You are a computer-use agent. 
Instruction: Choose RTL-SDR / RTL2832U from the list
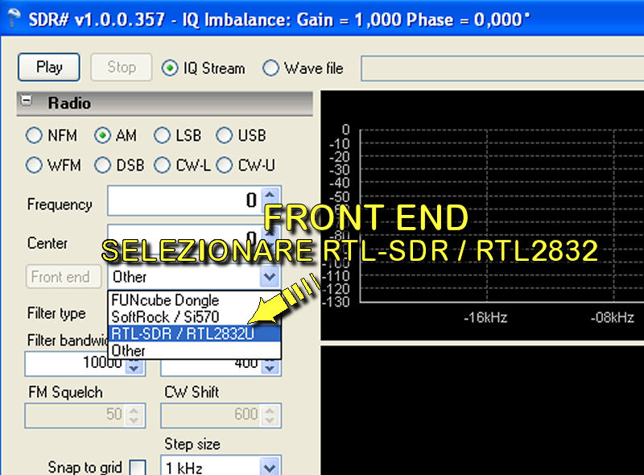194,333
